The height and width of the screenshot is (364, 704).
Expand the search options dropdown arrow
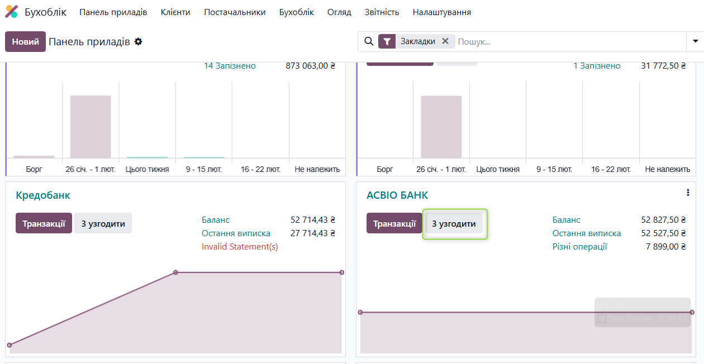click(x=696, y=41)
